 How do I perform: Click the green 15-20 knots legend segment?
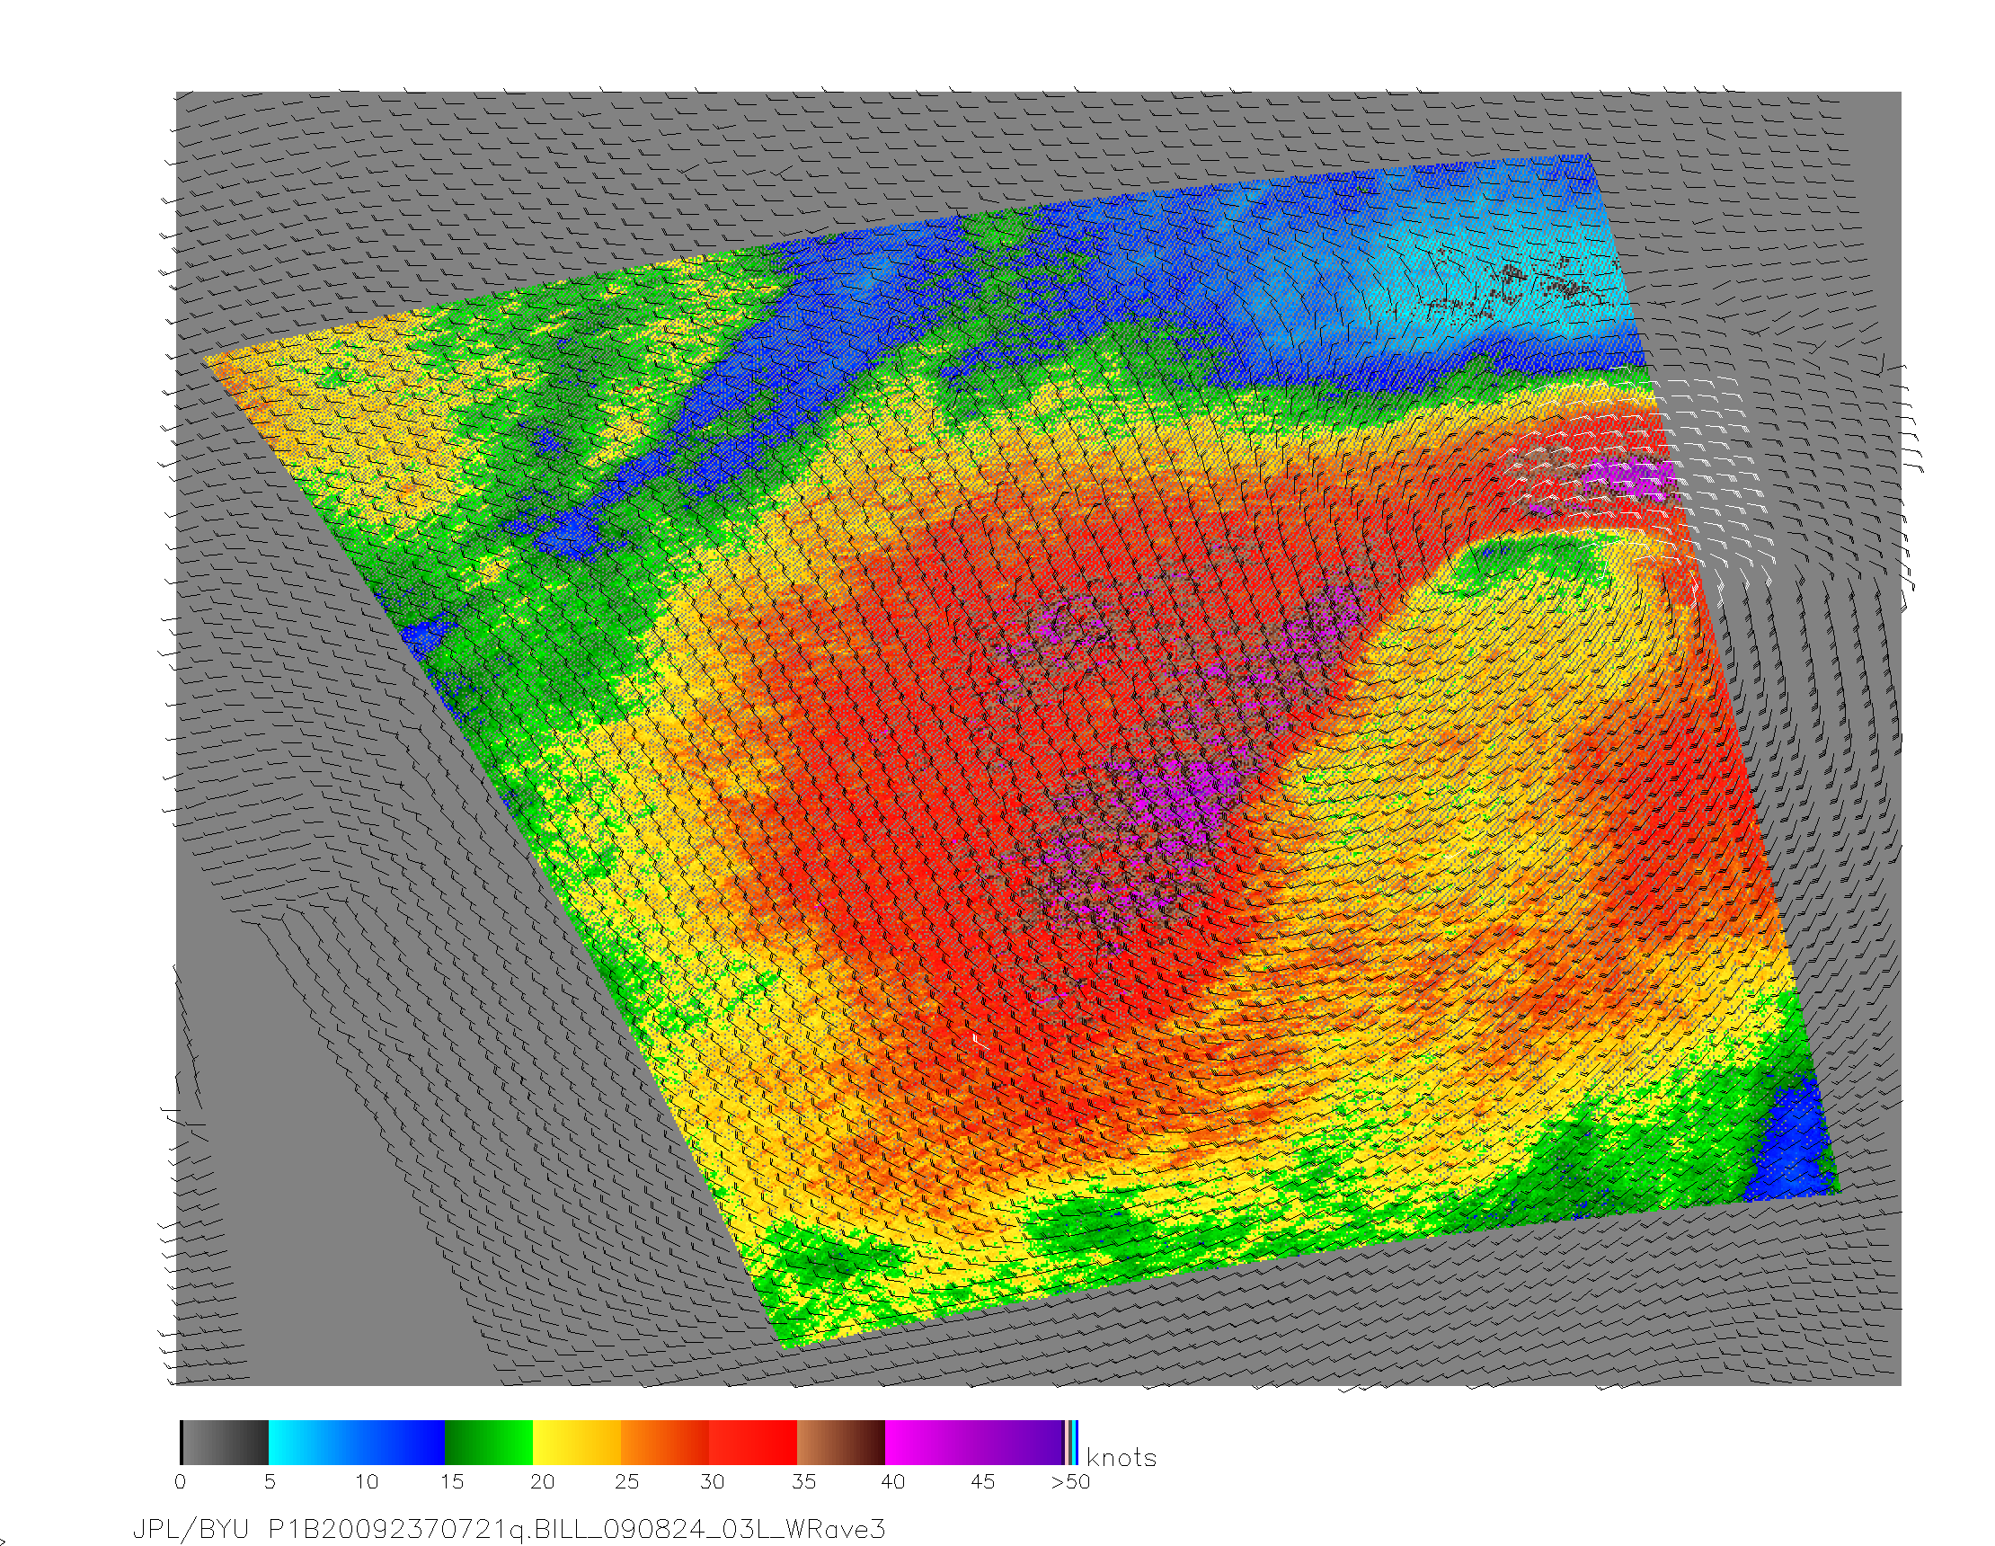click(489, 1443)
